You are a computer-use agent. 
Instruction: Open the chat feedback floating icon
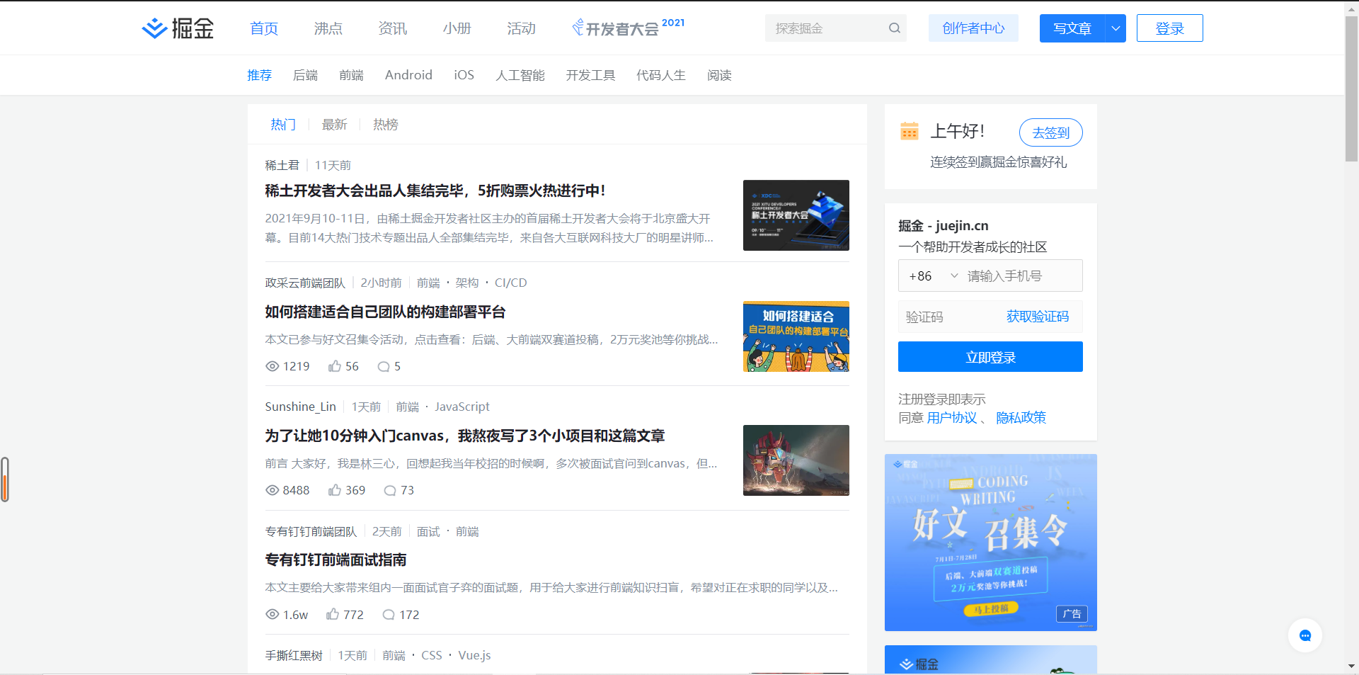pos(1305,635)
